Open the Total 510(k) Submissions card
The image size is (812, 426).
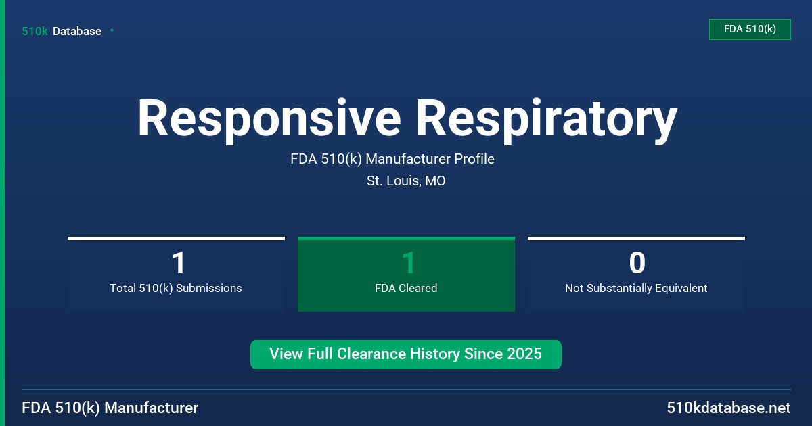tap(176, 274)
